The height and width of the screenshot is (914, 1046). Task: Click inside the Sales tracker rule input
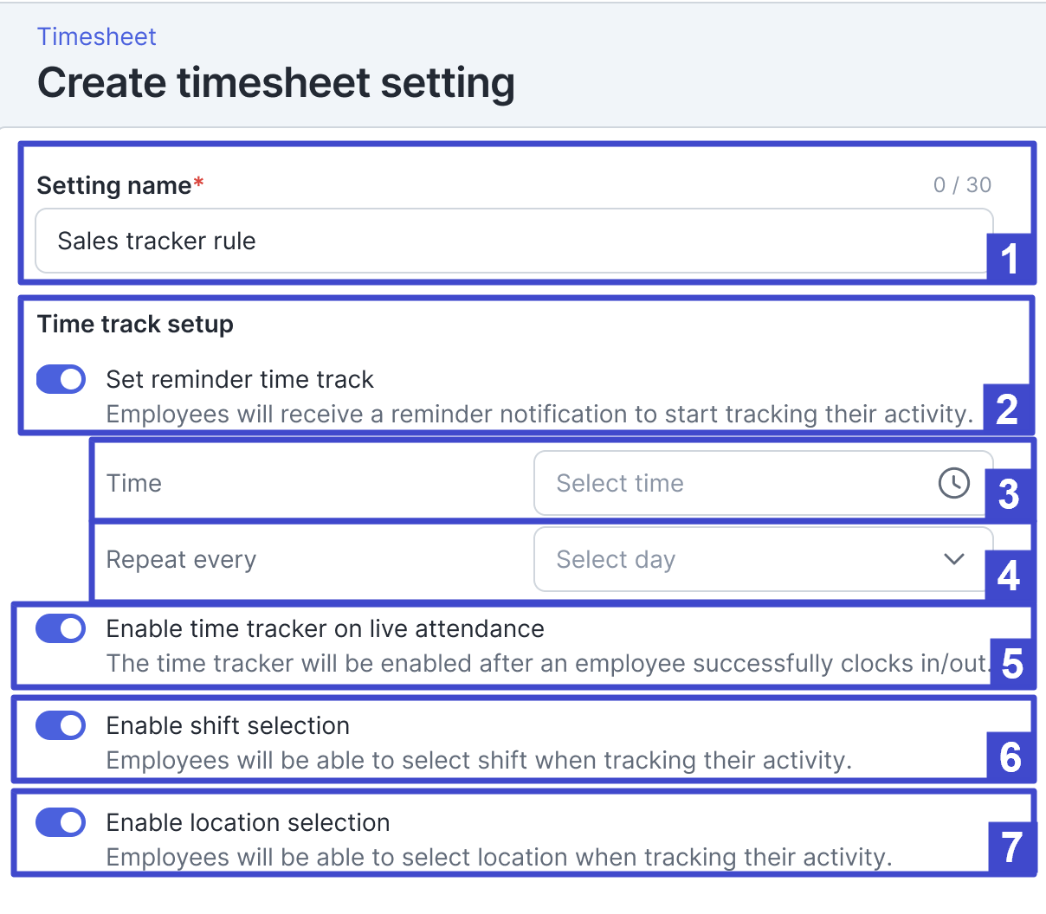[x=346, y=241]
